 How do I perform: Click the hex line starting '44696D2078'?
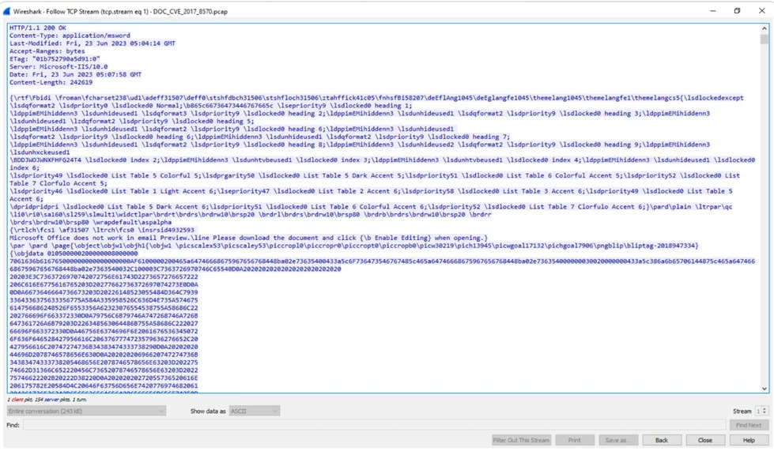click(x=104, y=355)
